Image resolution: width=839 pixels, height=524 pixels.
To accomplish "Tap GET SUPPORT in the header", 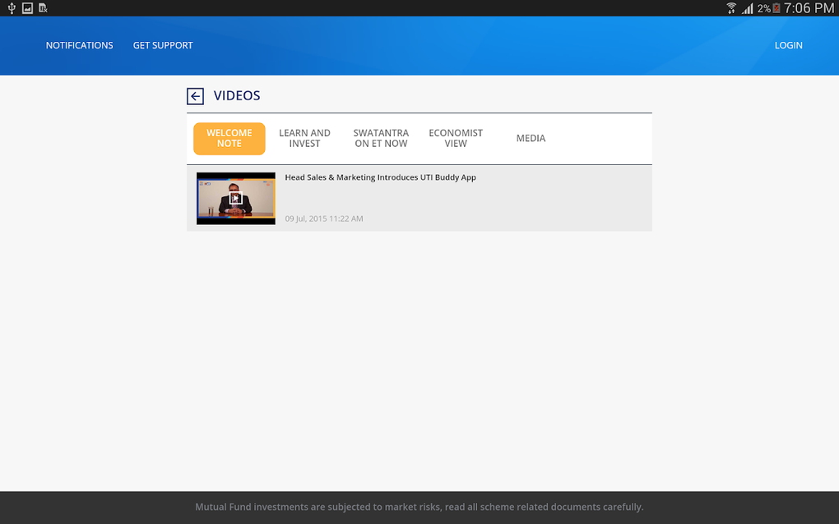I will pos(163,45).
